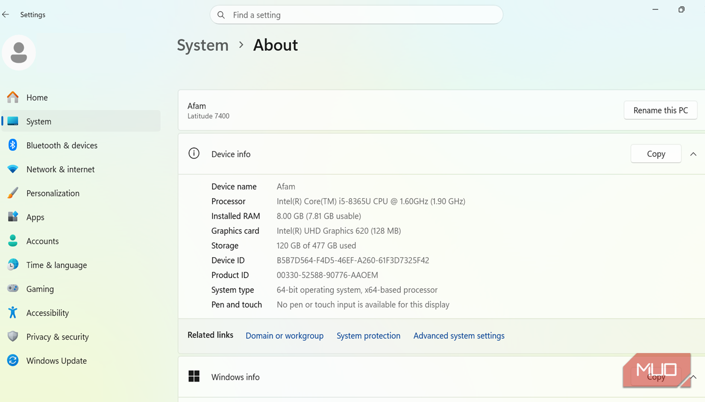Select System in the sidebar
Screen dimensions: 705x402
tap(81, 121)
